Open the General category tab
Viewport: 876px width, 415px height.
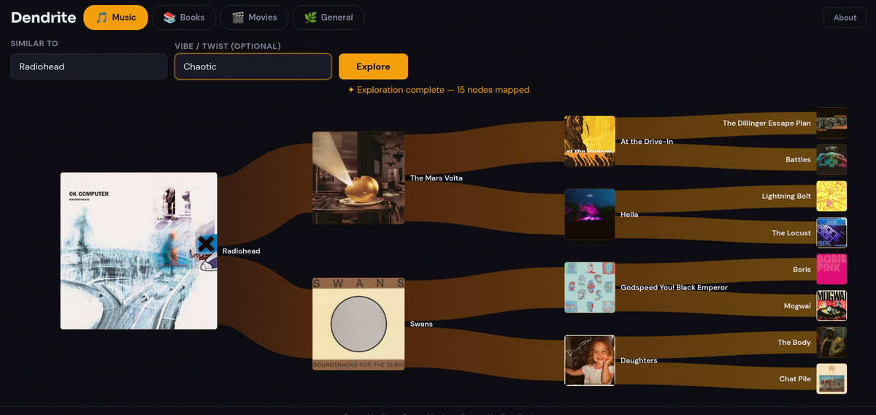(x=328, y=18)
